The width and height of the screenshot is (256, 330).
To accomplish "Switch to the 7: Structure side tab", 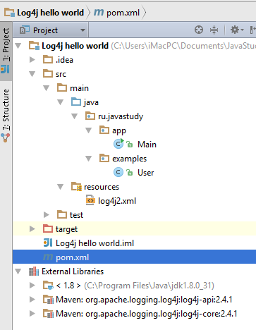I will click(6, 115).
